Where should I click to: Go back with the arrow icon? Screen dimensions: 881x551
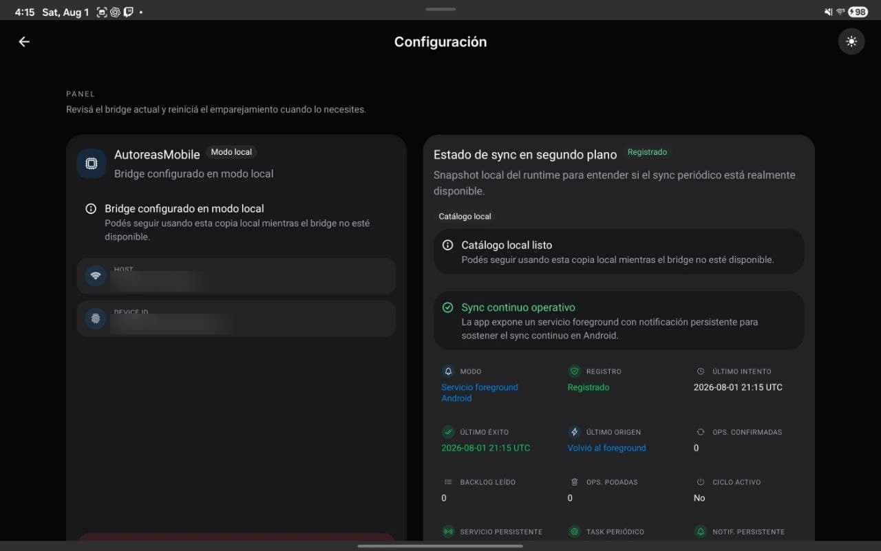[x=24, y=42]
